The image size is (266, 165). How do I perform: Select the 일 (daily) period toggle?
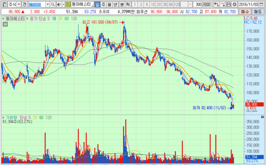click(98, 4)
